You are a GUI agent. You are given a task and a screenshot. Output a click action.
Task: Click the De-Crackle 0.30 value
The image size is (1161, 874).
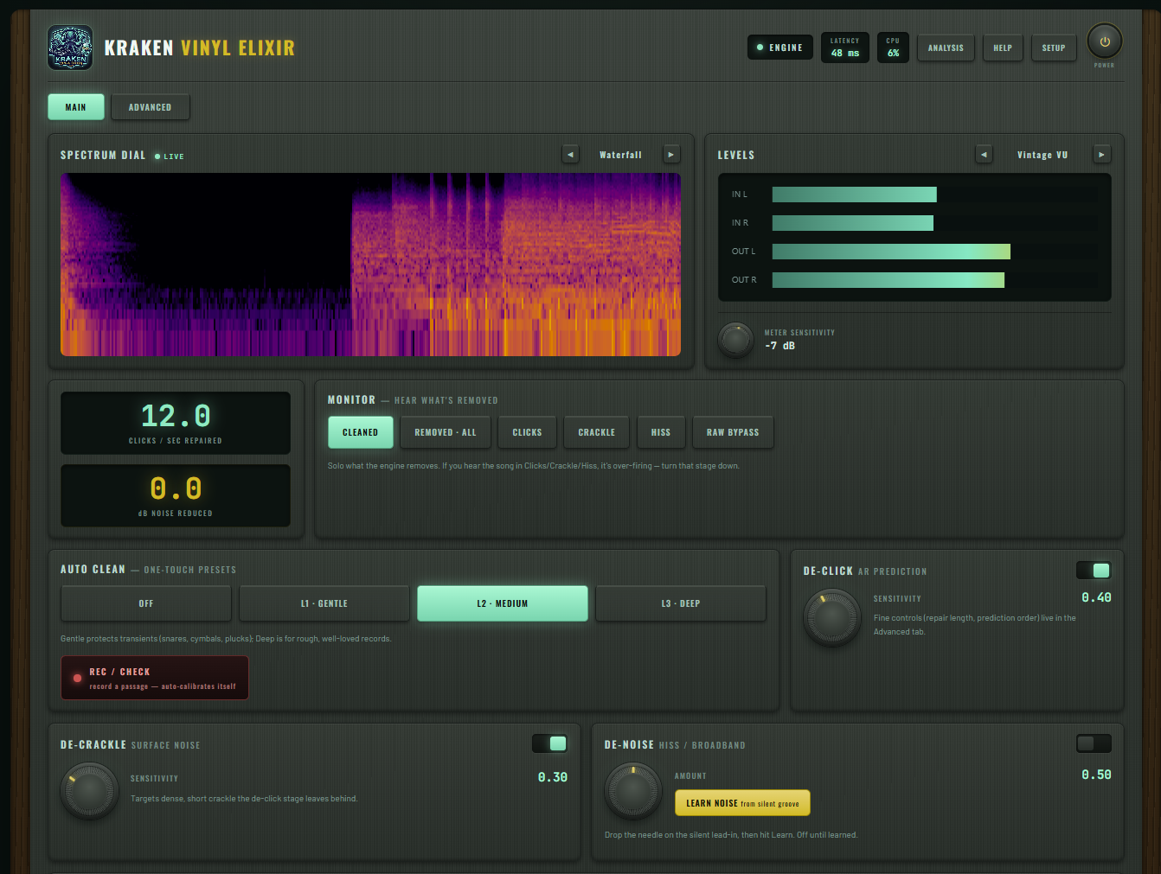(553, 777)
